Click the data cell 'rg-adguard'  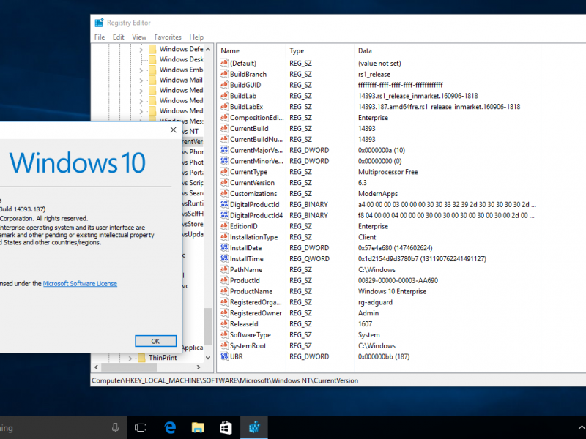pos(375,302)
